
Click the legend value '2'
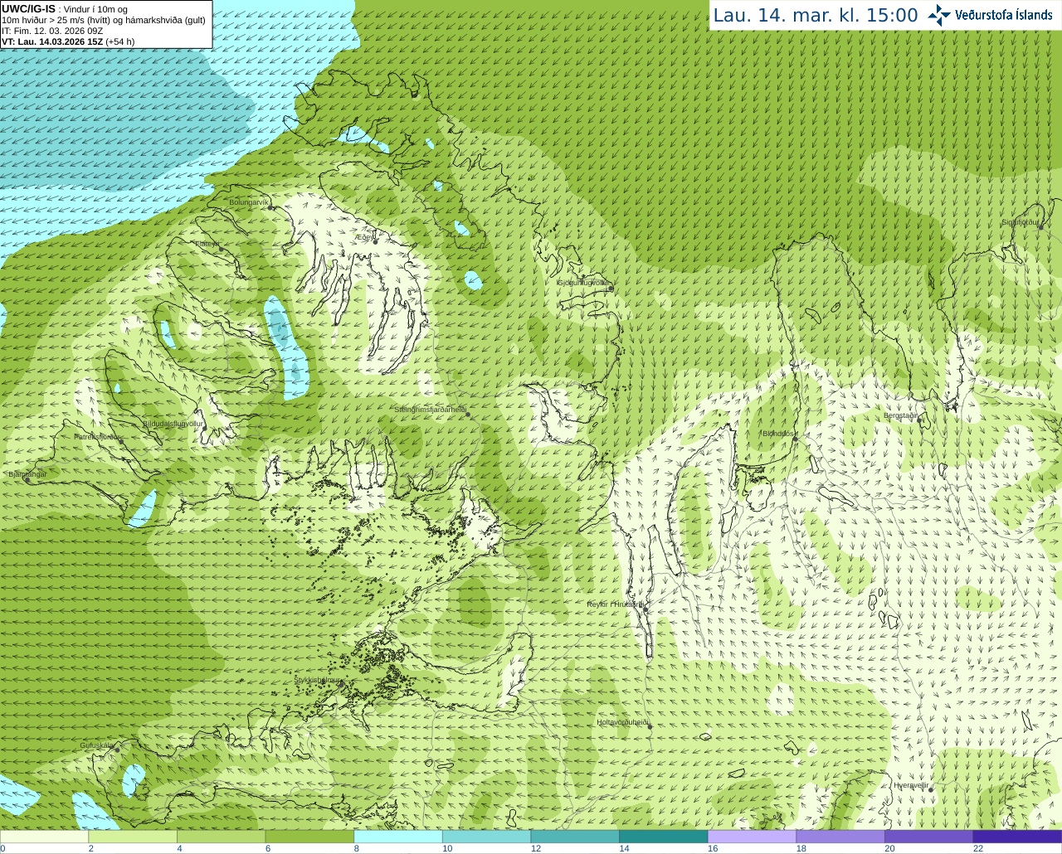tap(90, 848)
